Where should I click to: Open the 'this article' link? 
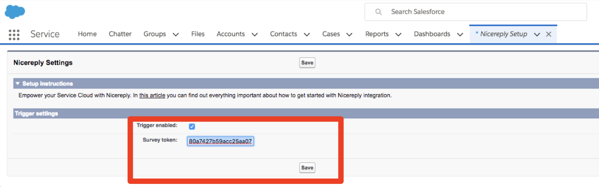click(152, 95)
